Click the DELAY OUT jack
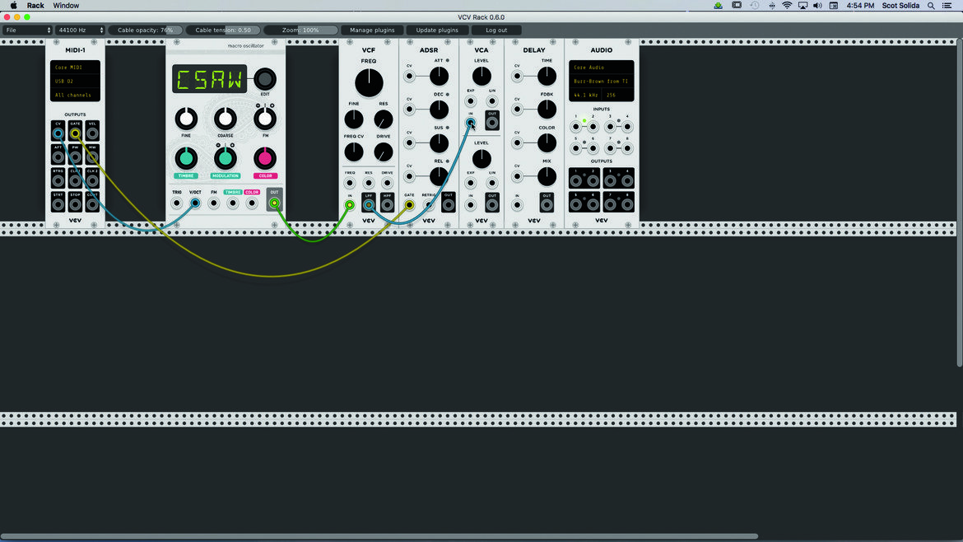 coord(547,204)
